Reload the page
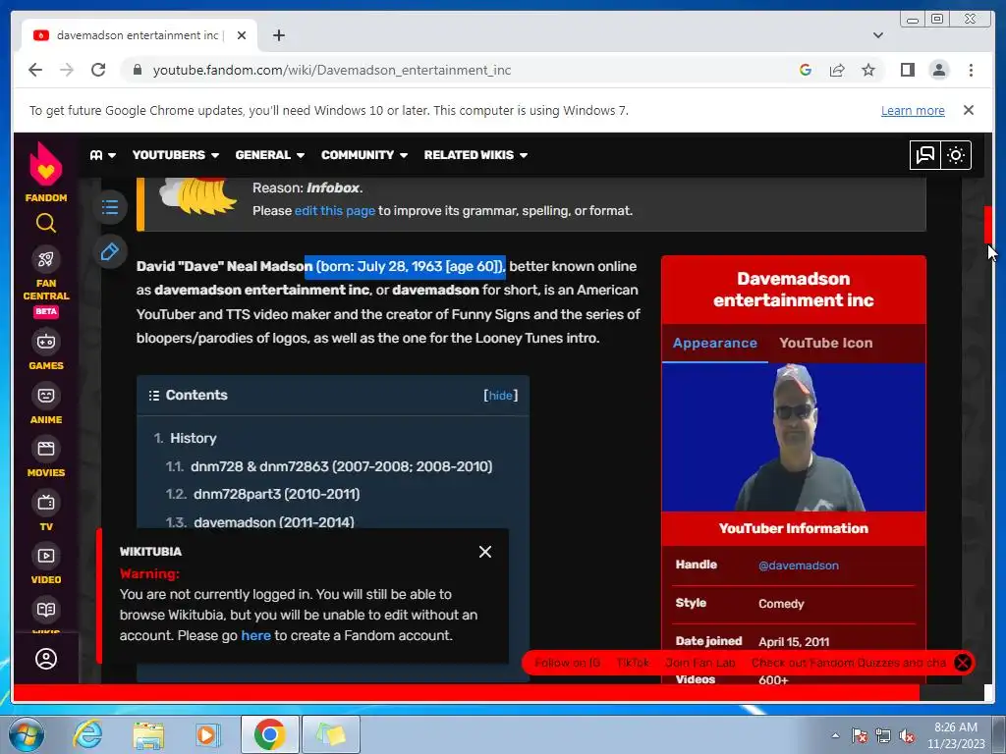The image size is (1006, 754). click(x=98, y=70)
